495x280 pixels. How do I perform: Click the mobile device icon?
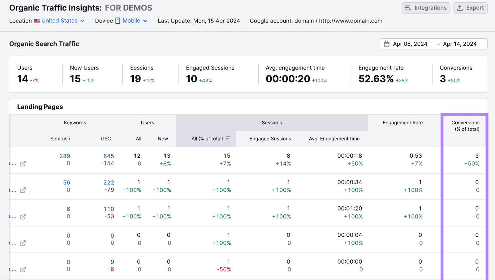pyautogui.click(x=118, y=21)
